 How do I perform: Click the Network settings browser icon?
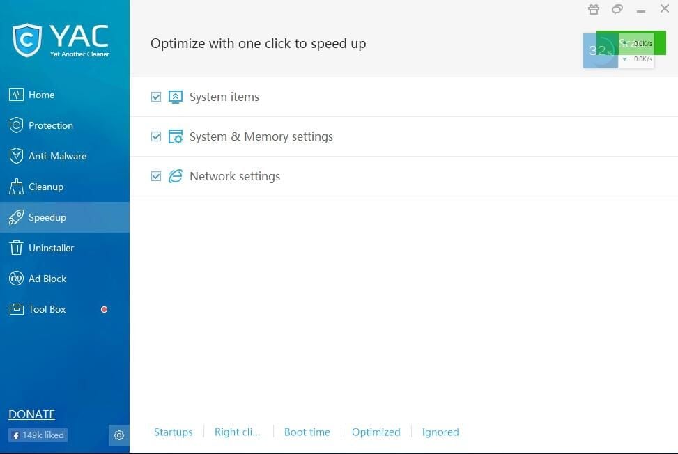tap(175, 176)
